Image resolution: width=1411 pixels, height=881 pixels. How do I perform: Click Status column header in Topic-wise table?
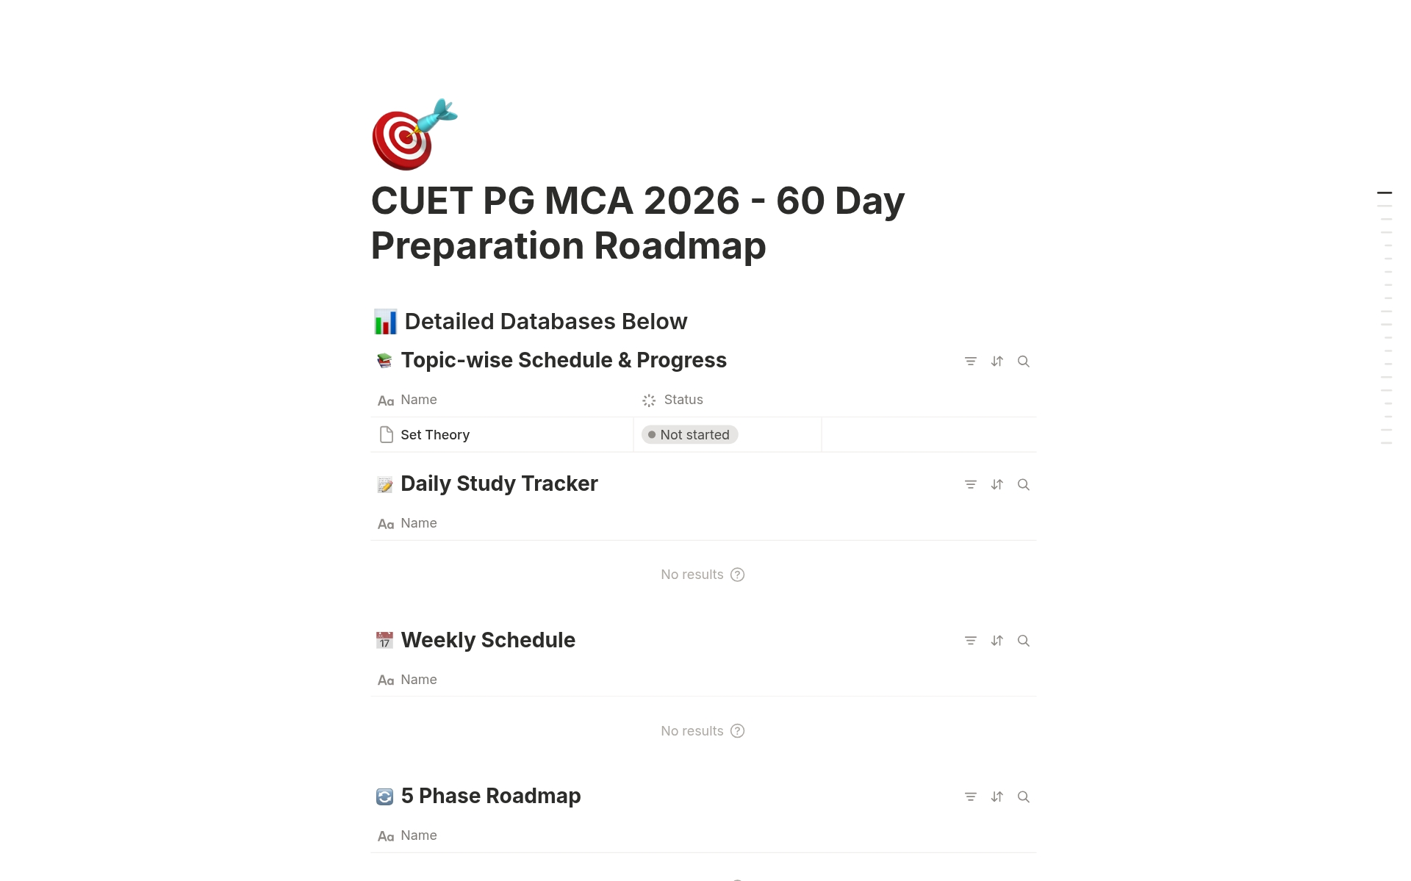click(x=683, y=400)
